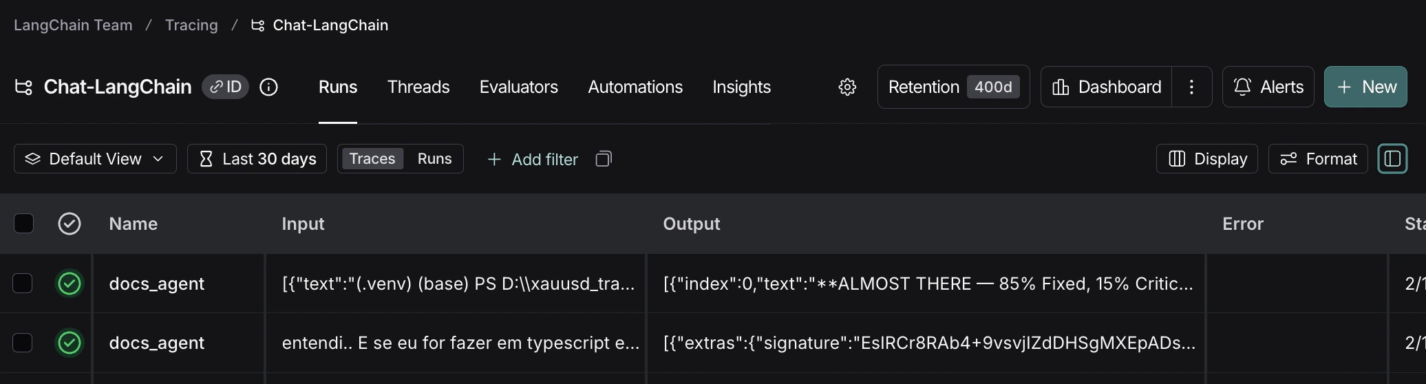Copy project ID via the ID badge
Screen dimensions: 1426x384
[225, 87]
